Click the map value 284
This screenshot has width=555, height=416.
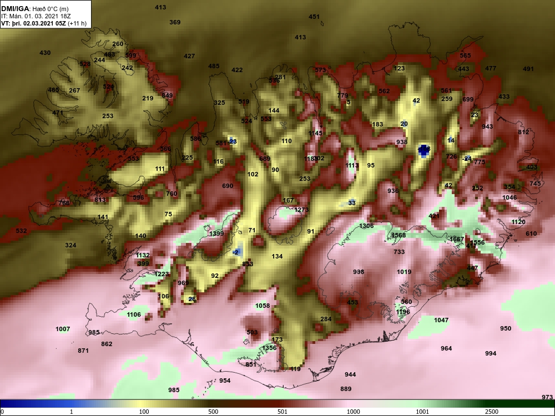click(x=326, y=319)
